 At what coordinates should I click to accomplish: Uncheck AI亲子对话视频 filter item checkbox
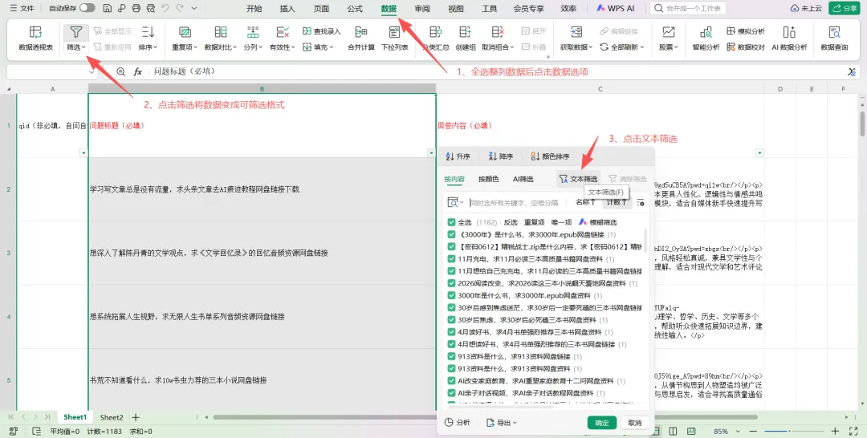point(451,393)
